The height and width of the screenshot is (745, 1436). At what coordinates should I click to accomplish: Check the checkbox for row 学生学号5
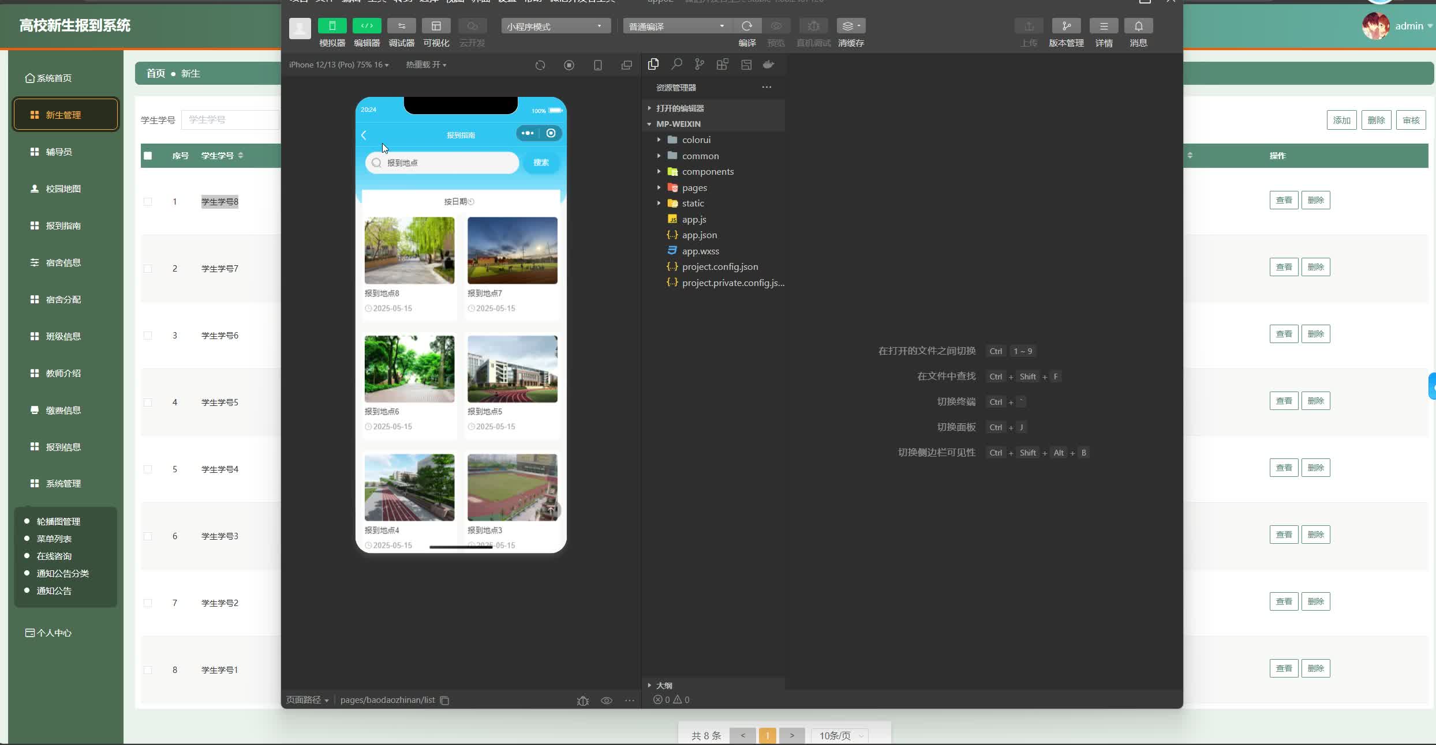click(x=148, y=402)
